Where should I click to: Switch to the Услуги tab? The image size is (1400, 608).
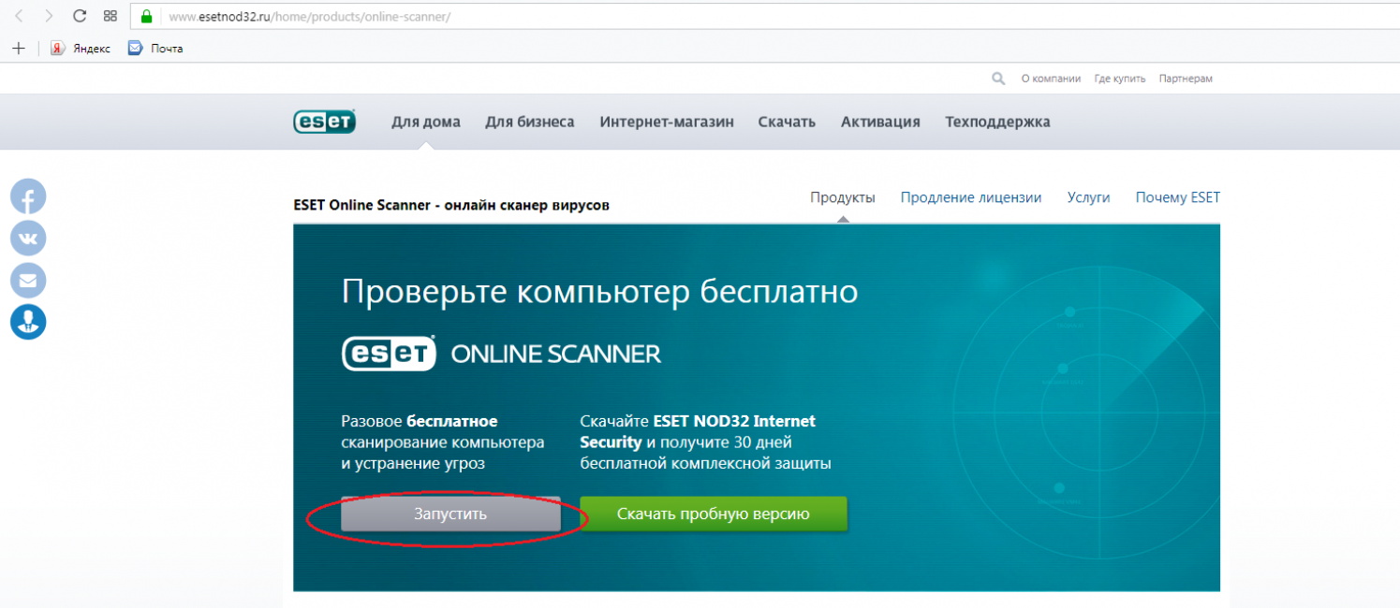coord(1088,197)
